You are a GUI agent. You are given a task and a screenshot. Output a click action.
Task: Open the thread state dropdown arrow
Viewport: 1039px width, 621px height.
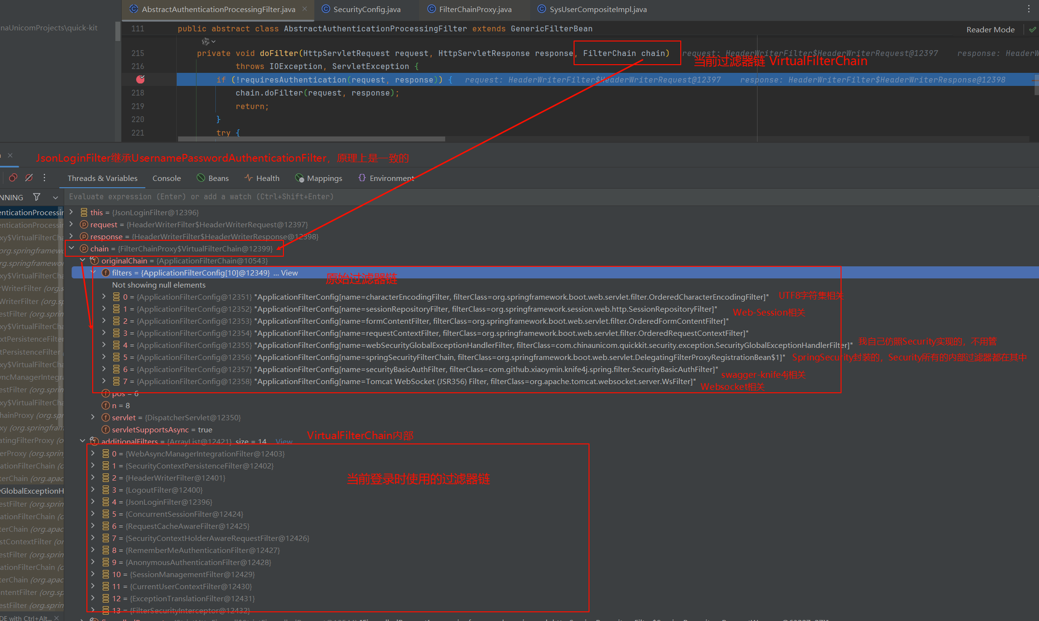(x=56, y=197)
